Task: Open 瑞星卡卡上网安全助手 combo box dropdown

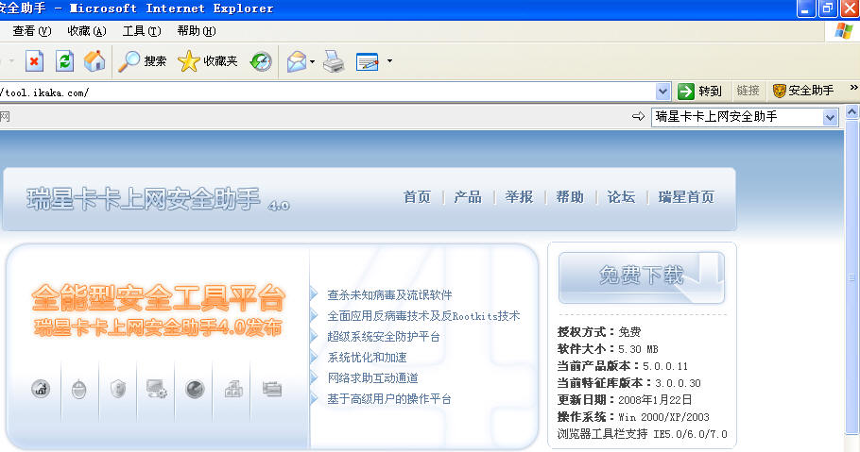Action: [830, 117]
